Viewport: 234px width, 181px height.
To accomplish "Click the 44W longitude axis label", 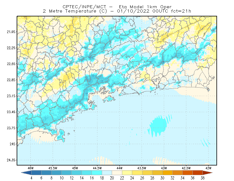I will 119,168.
